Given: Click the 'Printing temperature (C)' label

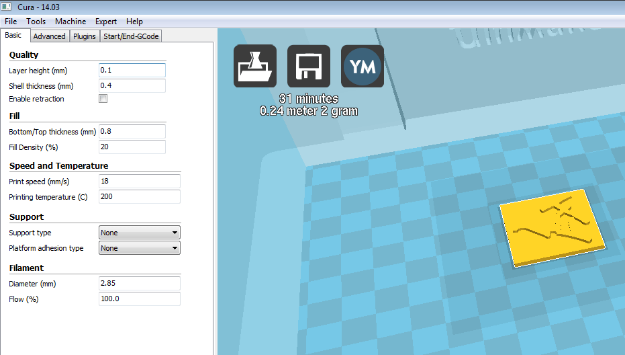Looking at the screenshot, I should (48, 197).
